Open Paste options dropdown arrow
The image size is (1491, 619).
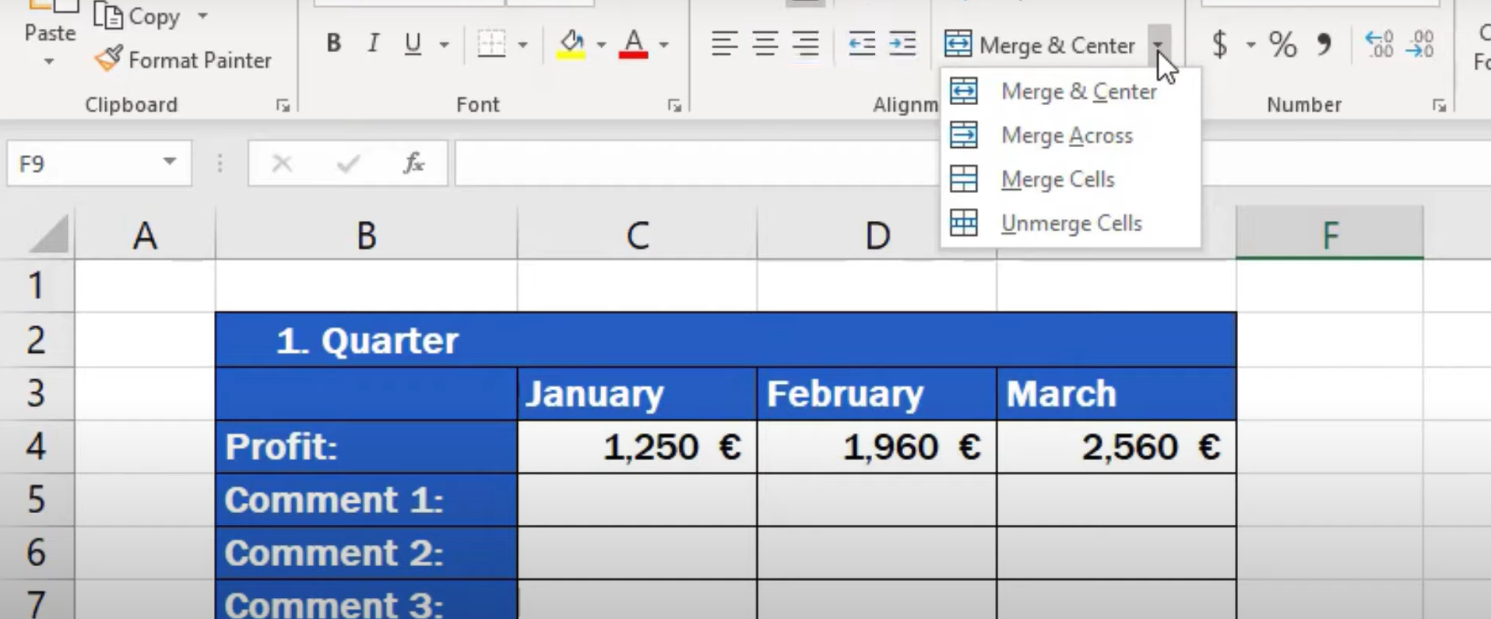tap(49, 62)
